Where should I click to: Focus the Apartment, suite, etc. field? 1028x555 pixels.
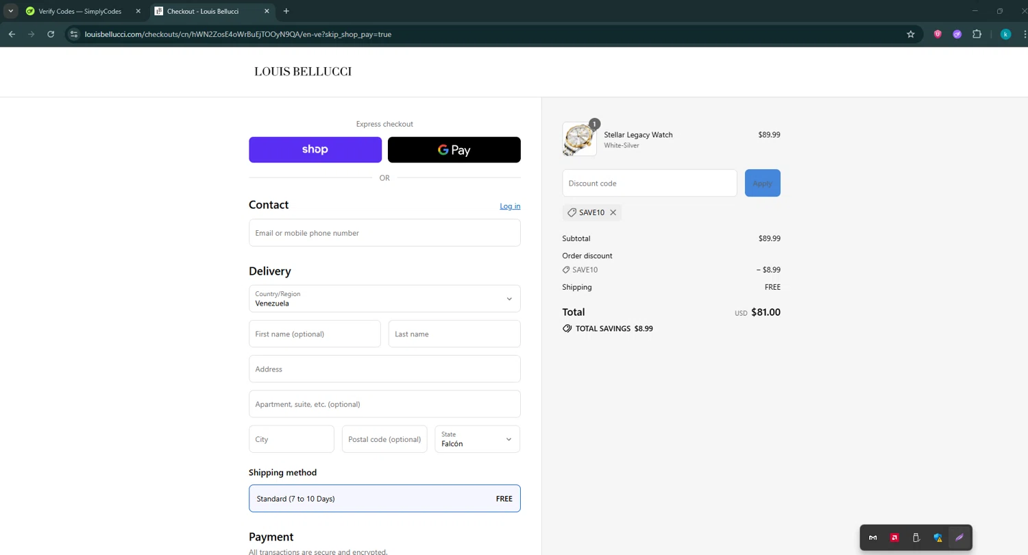(x=384, y=404)
